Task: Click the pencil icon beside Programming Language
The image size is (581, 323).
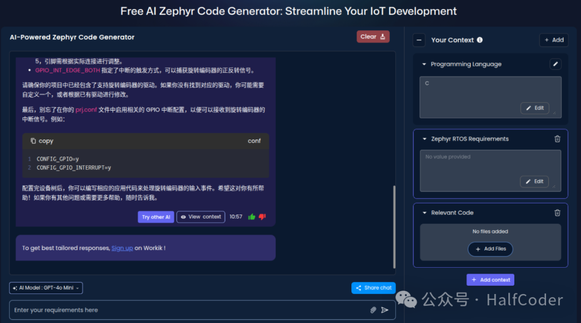Action: pyautogui.click(x=556, y=64)
